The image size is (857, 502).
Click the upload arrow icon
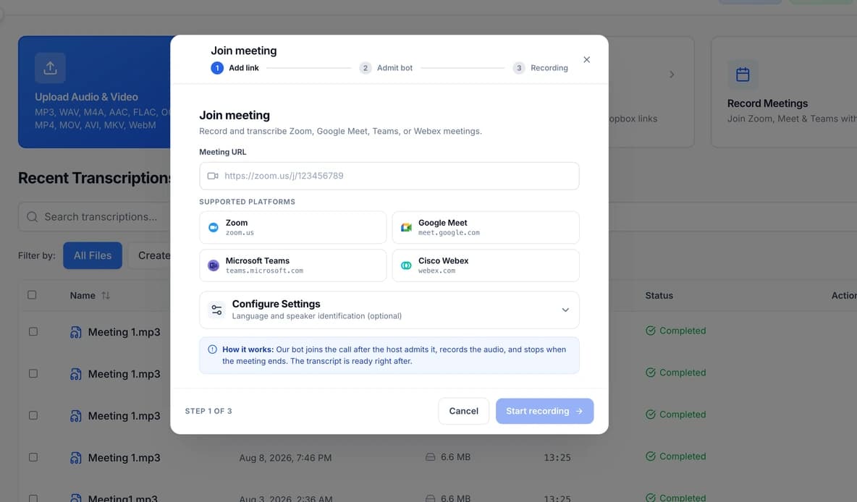[50, 68]
